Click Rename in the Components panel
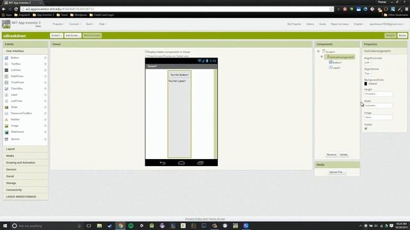Viewport: 410px width, 230px height. click(x=332, y=155)
